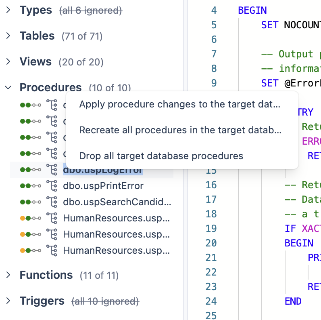Choose Drop all target database procedures
Image resolution: width=321 pixels, height=320 pixels.
click(x=161, y=156)
